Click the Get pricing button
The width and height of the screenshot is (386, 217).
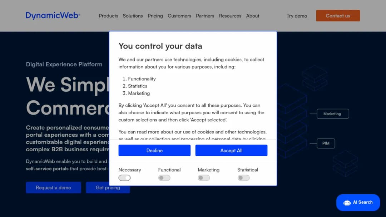coord(108,187)
